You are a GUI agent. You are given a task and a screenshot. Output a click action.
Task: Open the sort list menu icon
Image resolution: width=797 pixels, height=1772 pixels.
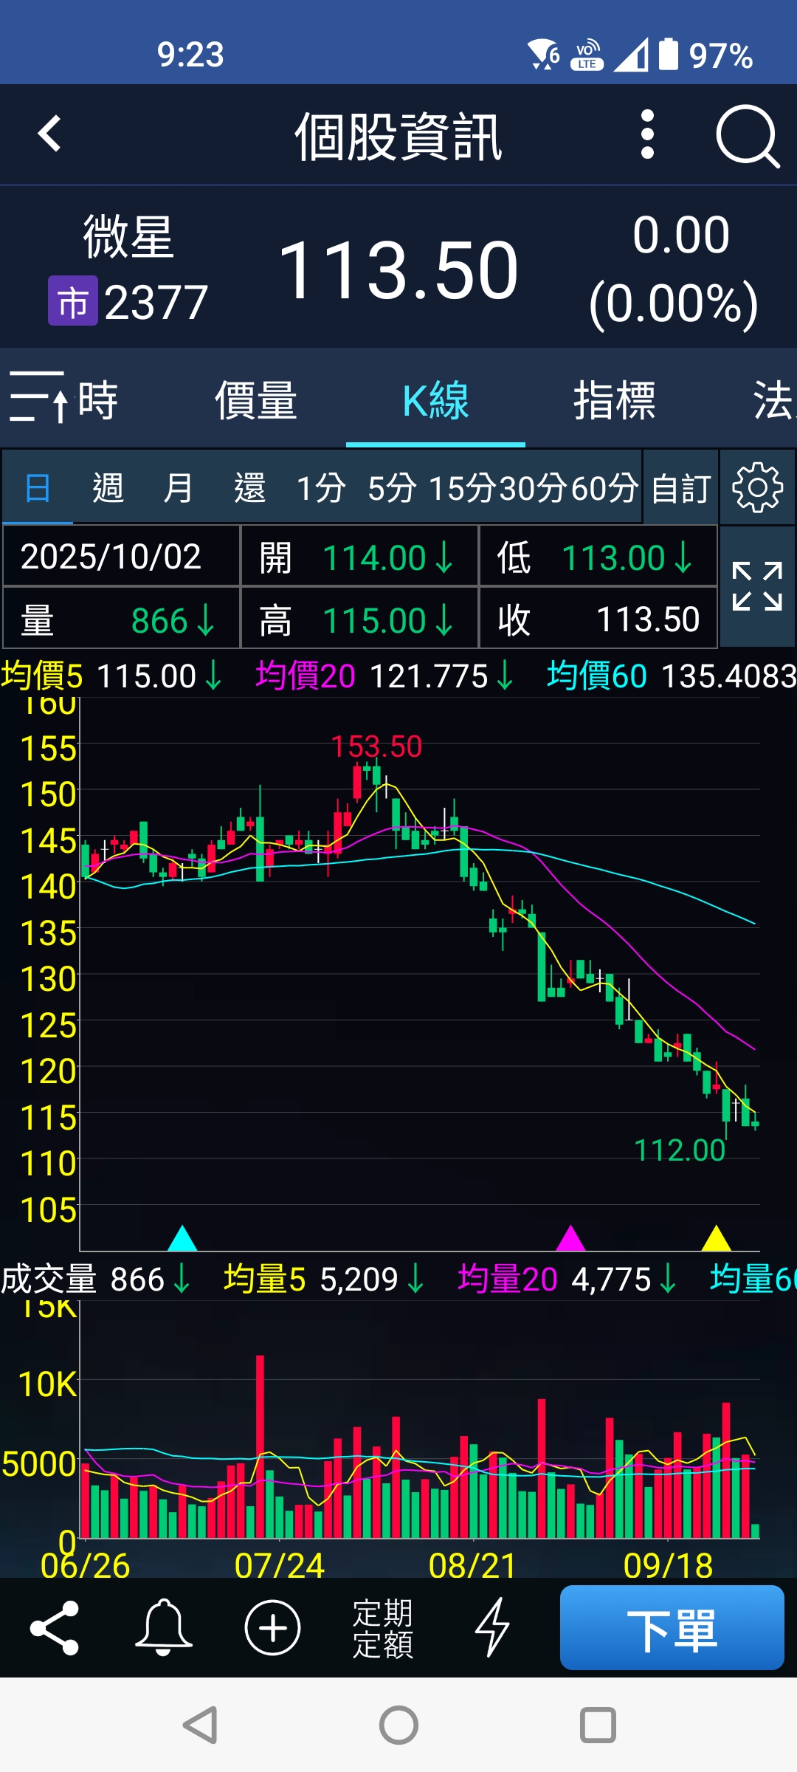tap(38, 398)
